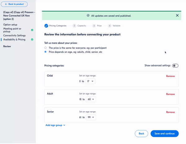This screenshot has width=186, height=144.
Task: Enable Show advanced settings toggle
Action: pyautogui.click(x=175, y=66)
